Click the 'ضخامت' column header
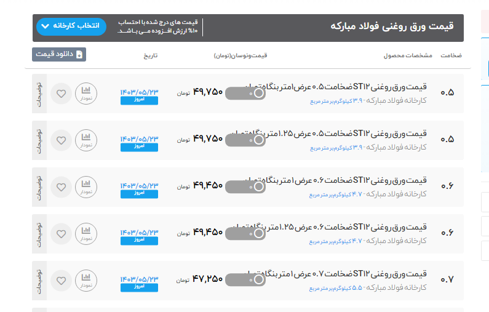Image resolution: width=489 pixels, height=312 pixels. coord(451,55)
